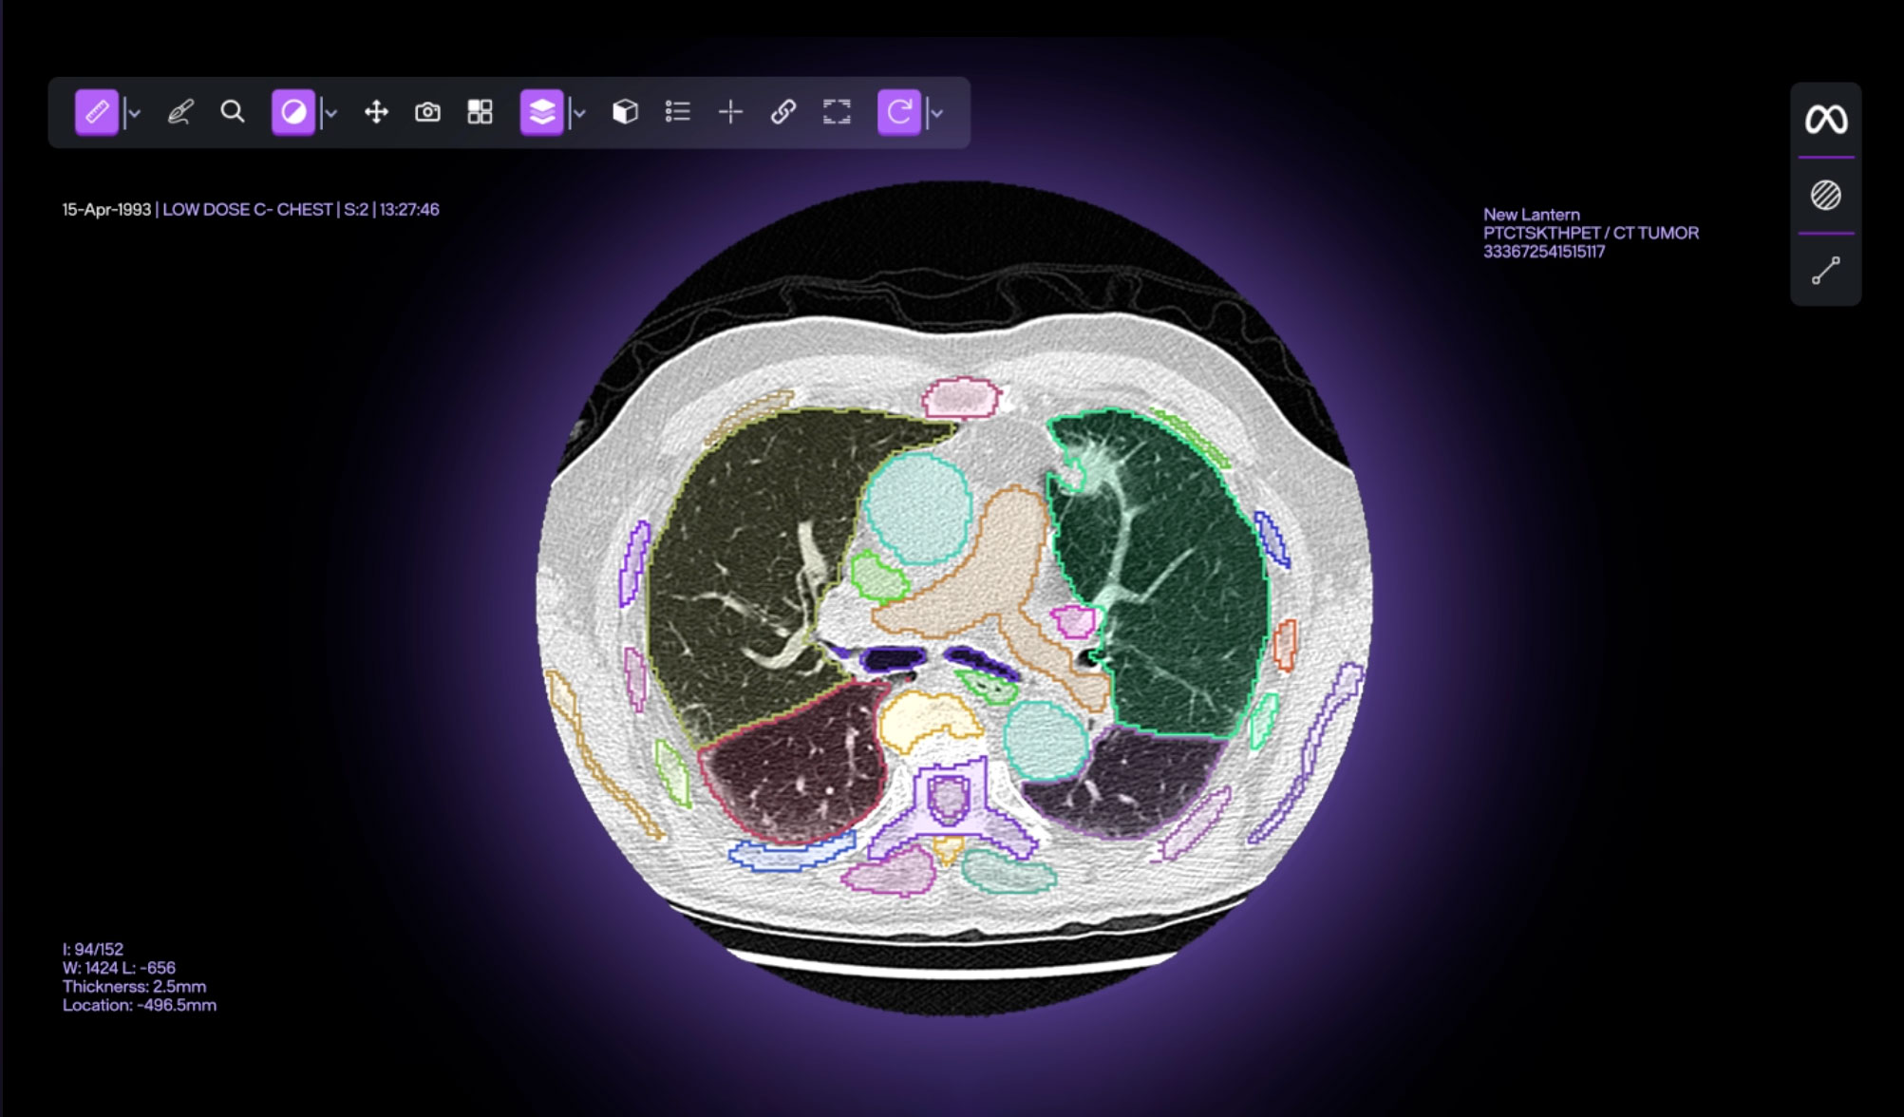The height and width of the screenshot is (1117, 1904).
Task: Expand the layers dropdown arrow
Action: 579,114
